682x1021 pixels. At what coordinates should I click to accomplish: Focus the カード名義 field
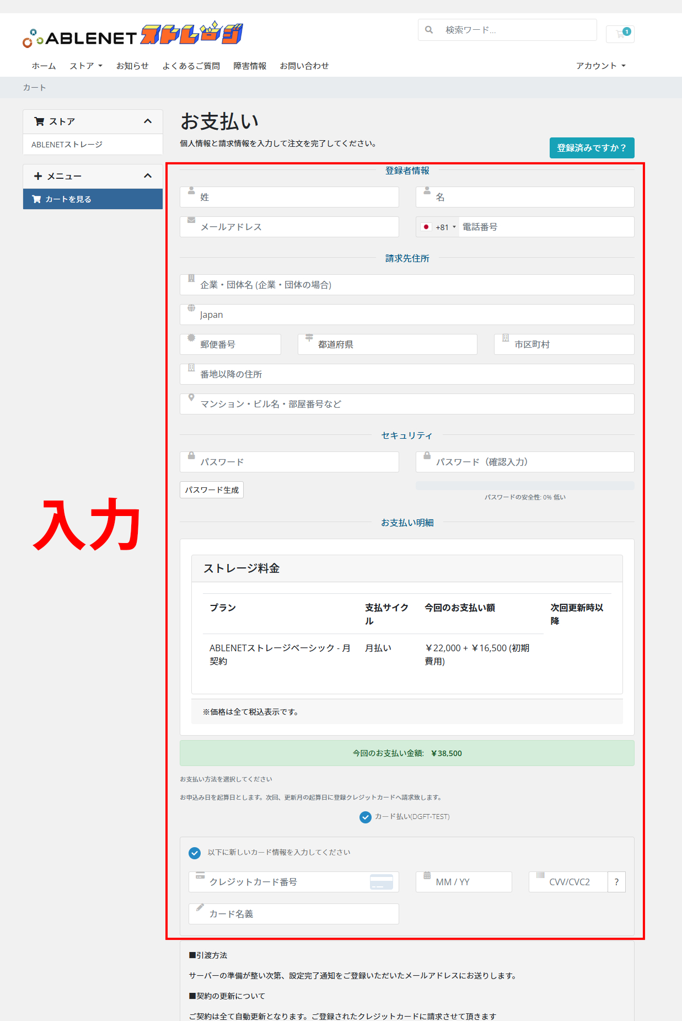294,914
